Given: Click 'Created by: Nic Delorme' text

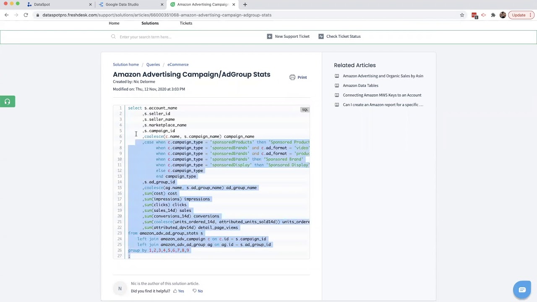Looking at the screenshot, I should pyautogui.click(x=134, y=82).
